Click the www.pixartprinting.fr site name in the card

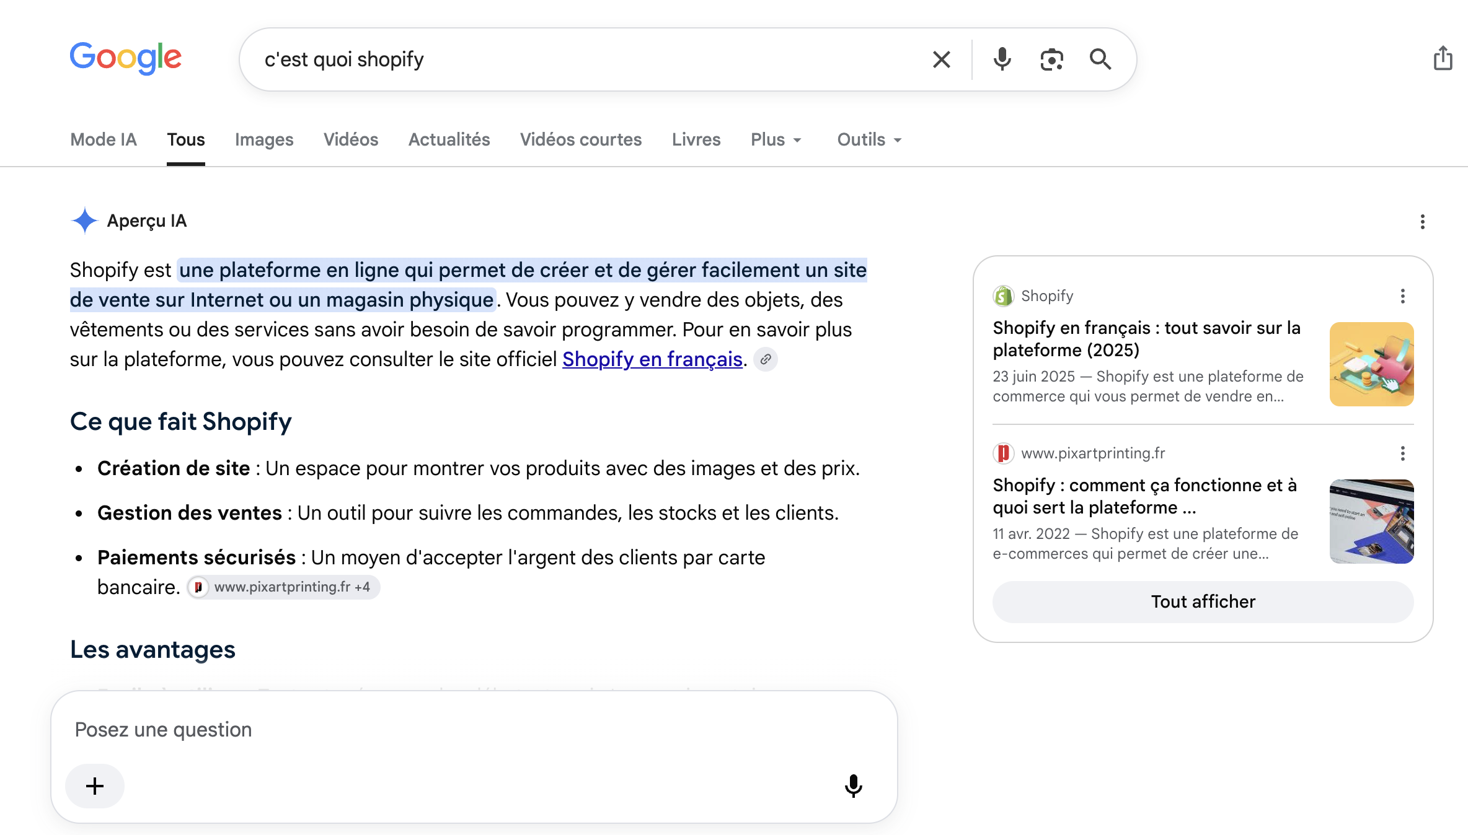click(x=1093, y=453)
